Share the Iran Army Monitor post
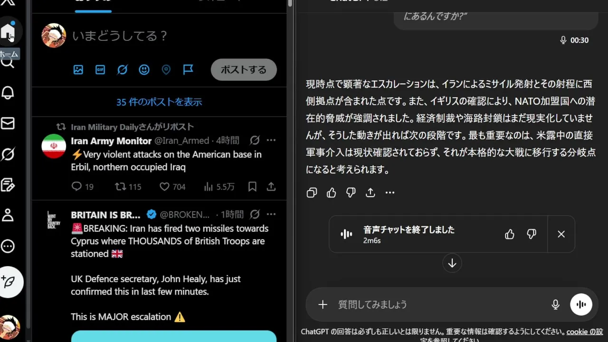This screenshot has height=342, width=608. (x=271, y=187)
